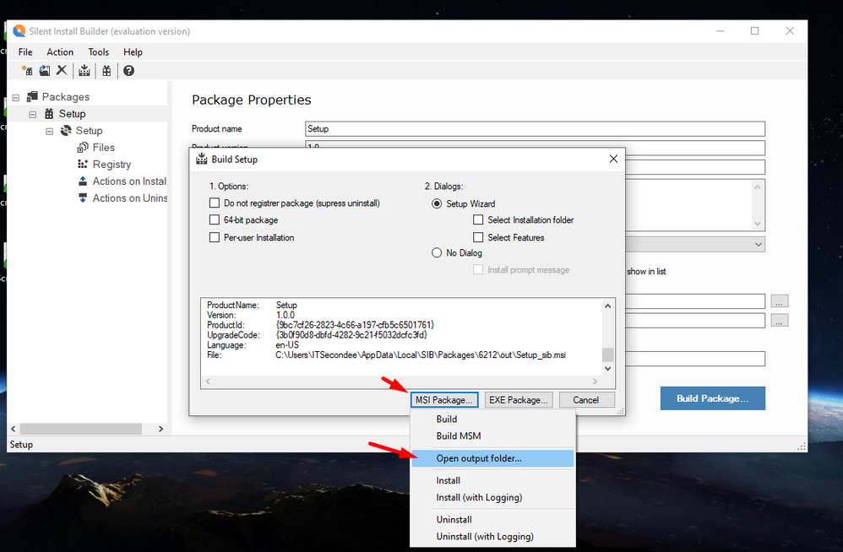Click the New Package toolbar icon

point(27,70)
